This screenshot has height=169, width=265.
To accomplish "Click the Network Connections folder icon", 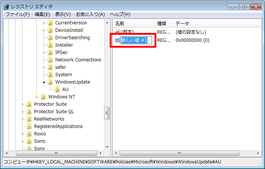I will click(x=50, y=60).
